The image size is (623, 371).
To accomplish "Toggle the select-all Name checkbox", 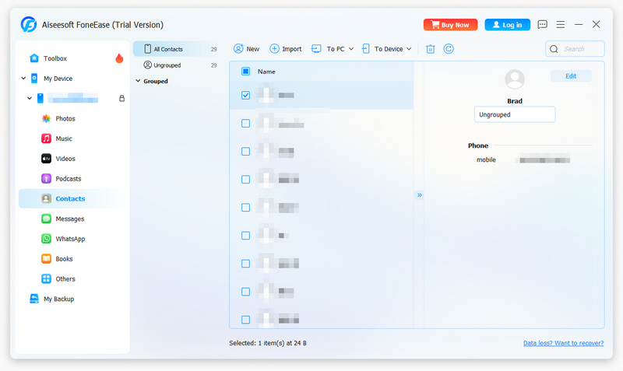I will [245, 72].
